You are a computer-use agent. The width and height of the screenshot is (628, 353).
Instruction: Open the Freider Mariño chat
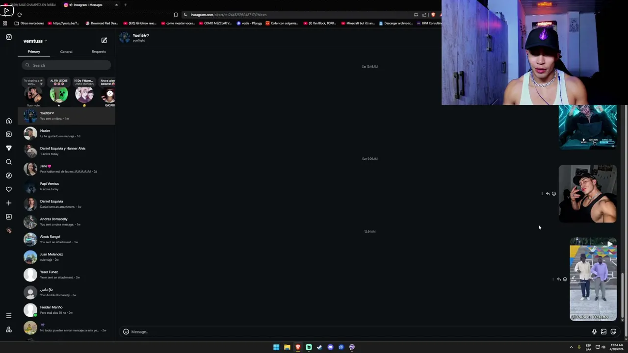point(67,310)
